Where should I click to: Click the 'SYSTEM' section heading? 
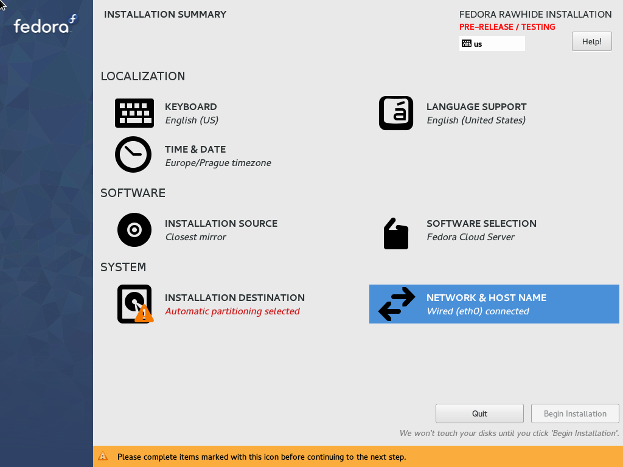pos(123,268)
